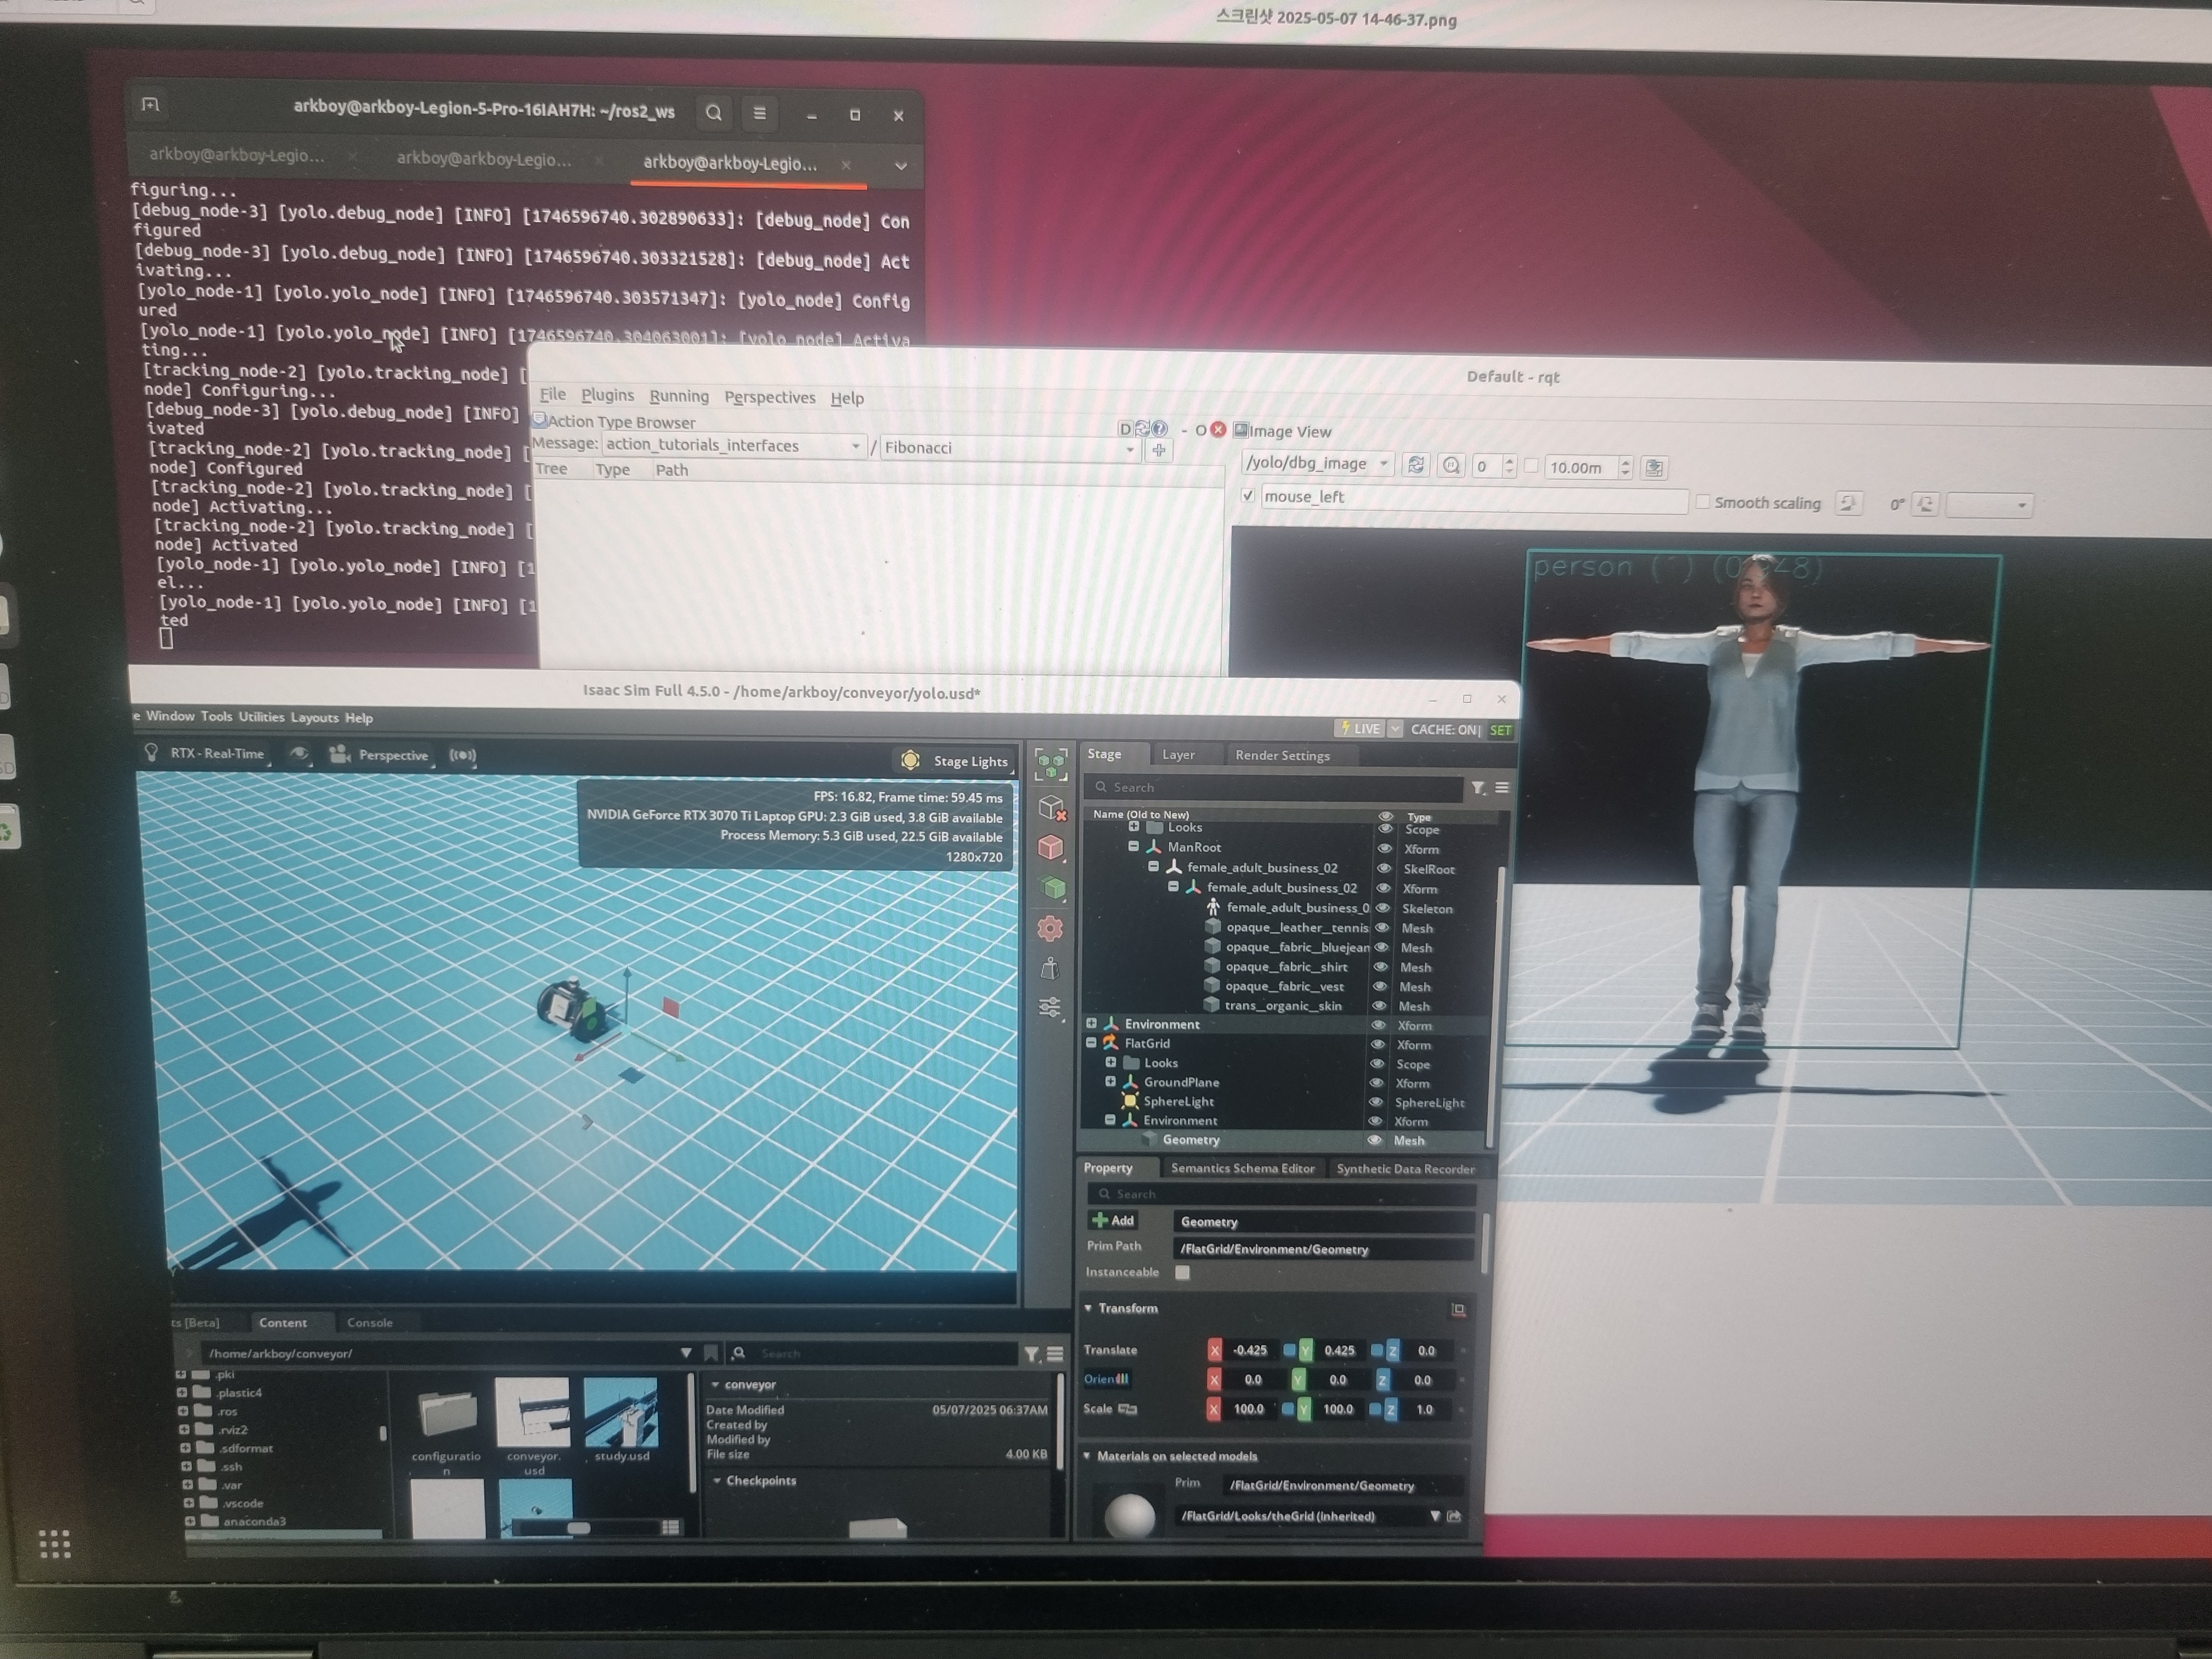
Task: Open the Stage Lights menu
Action: click(x=955, y=761)
